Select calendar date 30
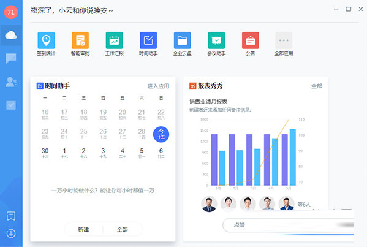Viewport: 367px width, 247px height. [x=45, y=153]
